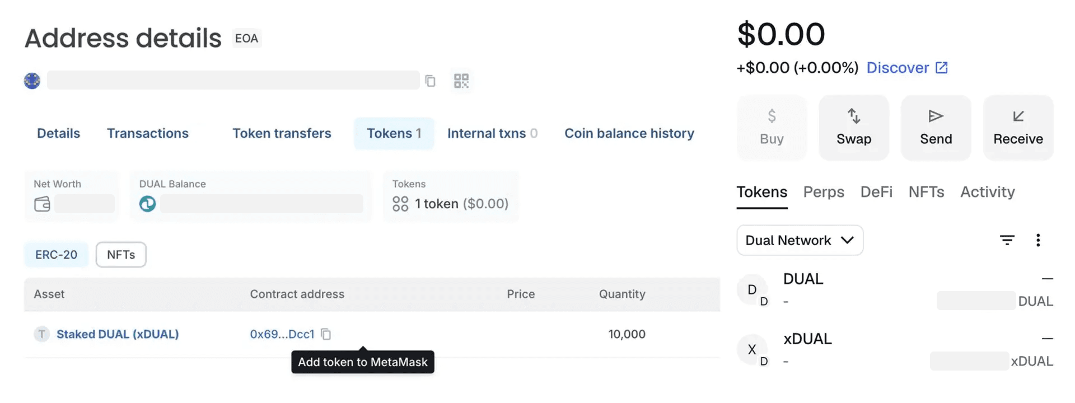Switch to the Details tab

(x=58, y=133)
